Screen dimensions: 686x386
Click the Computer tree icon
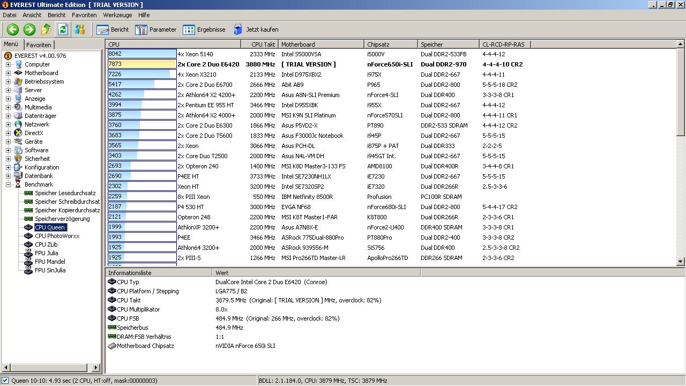click(x=19, y=64)
